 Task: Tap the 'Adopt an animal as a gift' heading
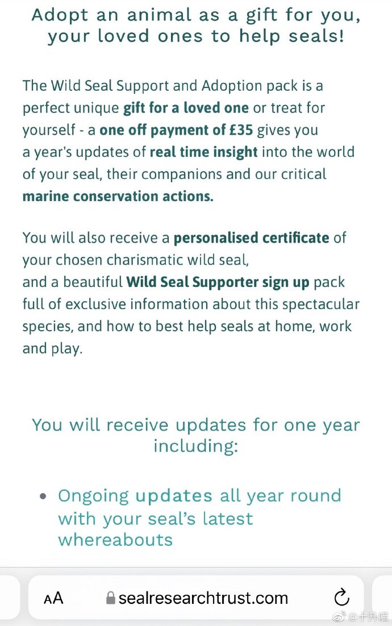(196, 26)
